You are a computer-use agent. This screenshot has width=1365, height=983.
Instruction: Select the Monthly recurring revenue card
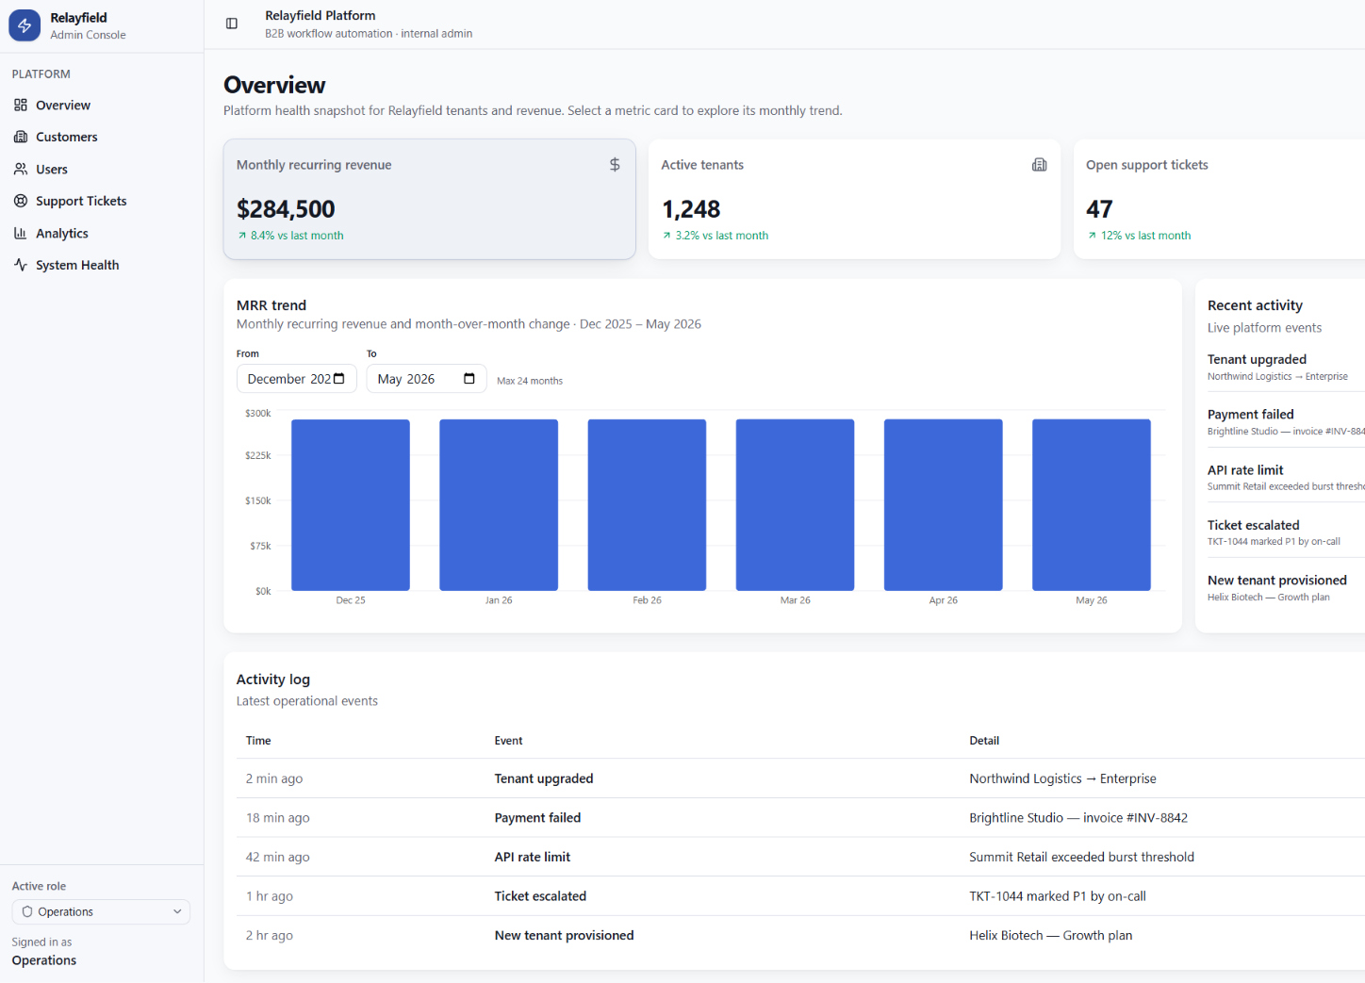click(429, 199)
